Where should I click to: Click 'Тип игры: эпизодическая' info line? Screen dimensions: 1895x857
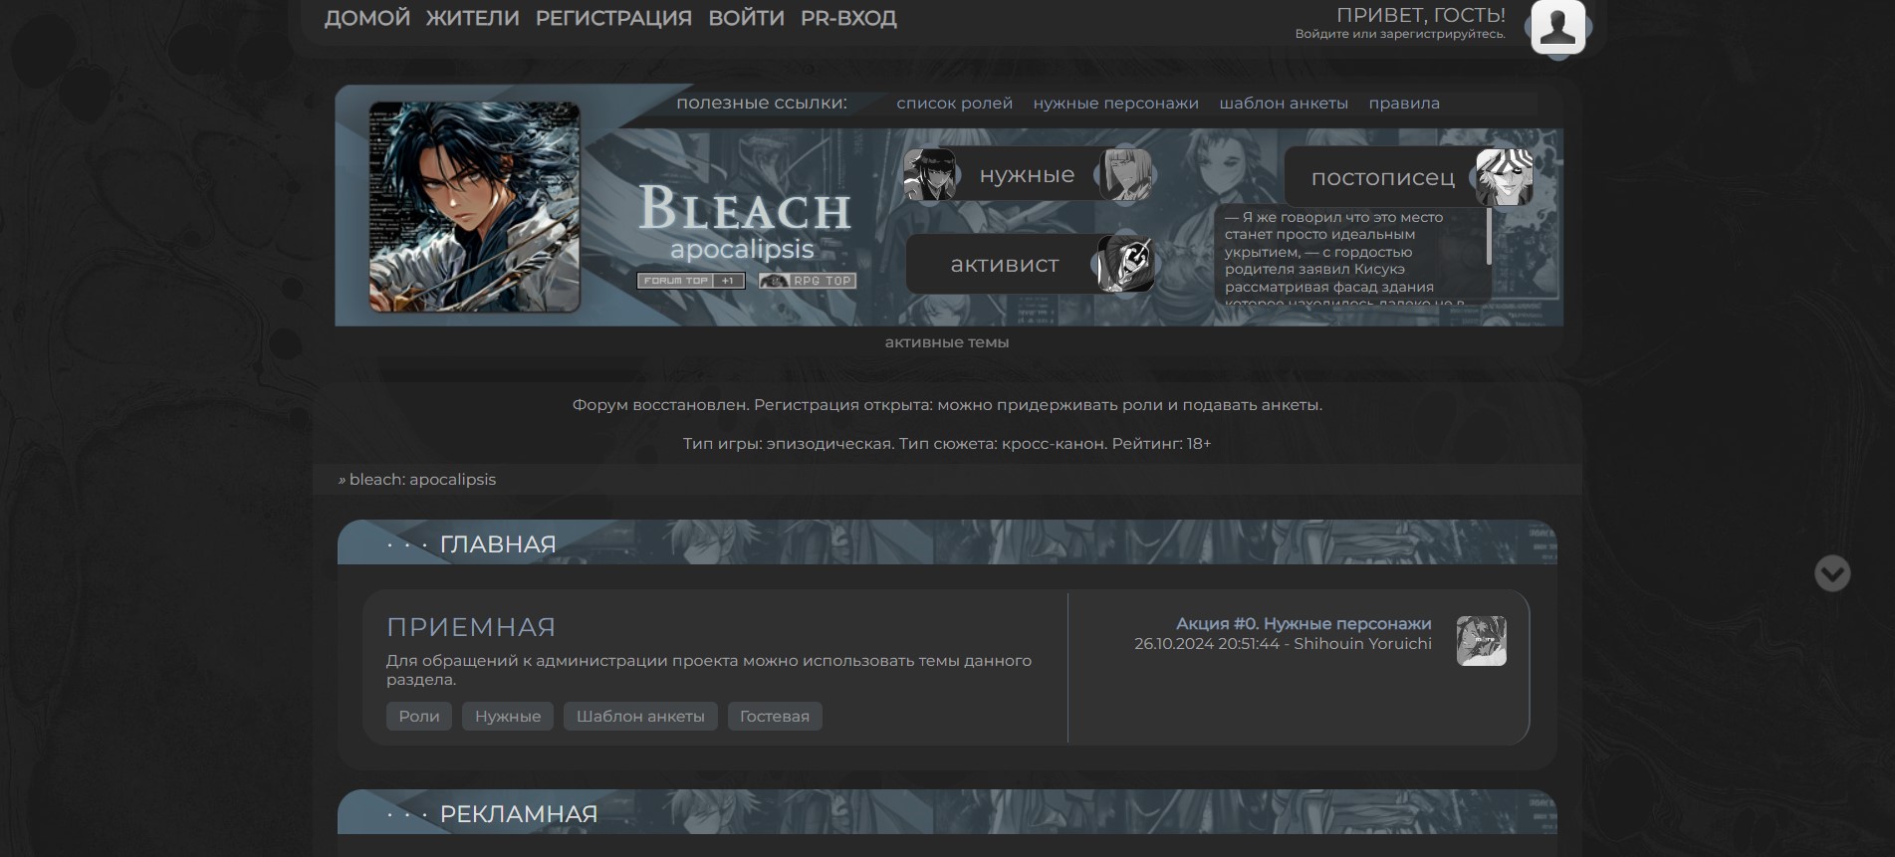click(947, 444)
